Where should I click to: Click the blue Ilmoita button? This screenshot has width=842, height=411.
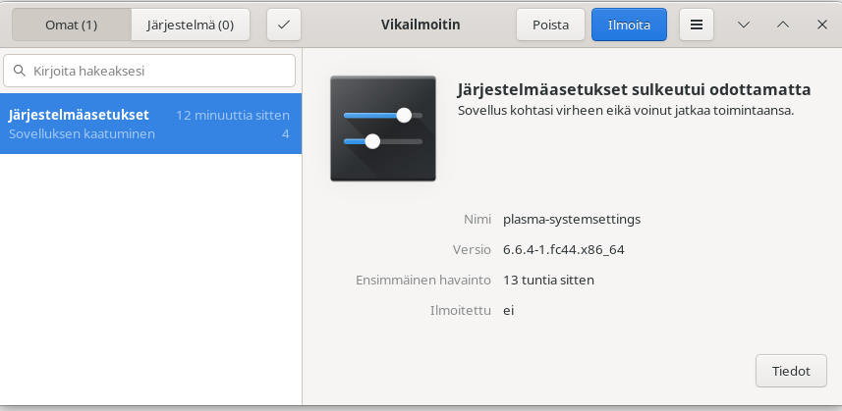[629, 25]
